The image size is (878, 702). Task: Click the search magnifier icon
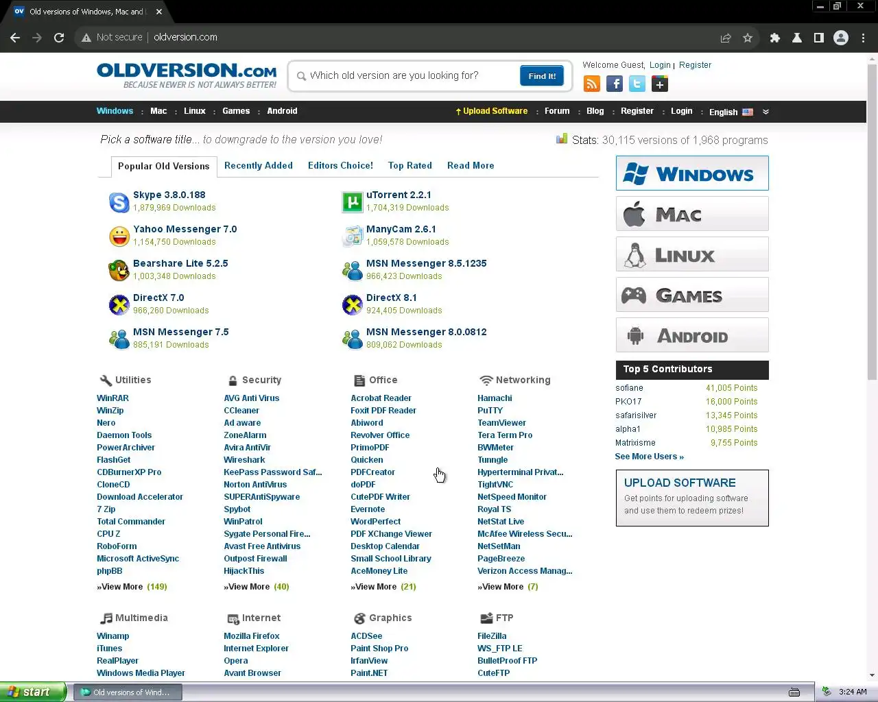coord(301,76)
